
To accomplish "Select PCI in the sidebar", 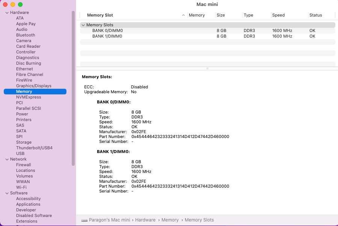I will (20, 103).
